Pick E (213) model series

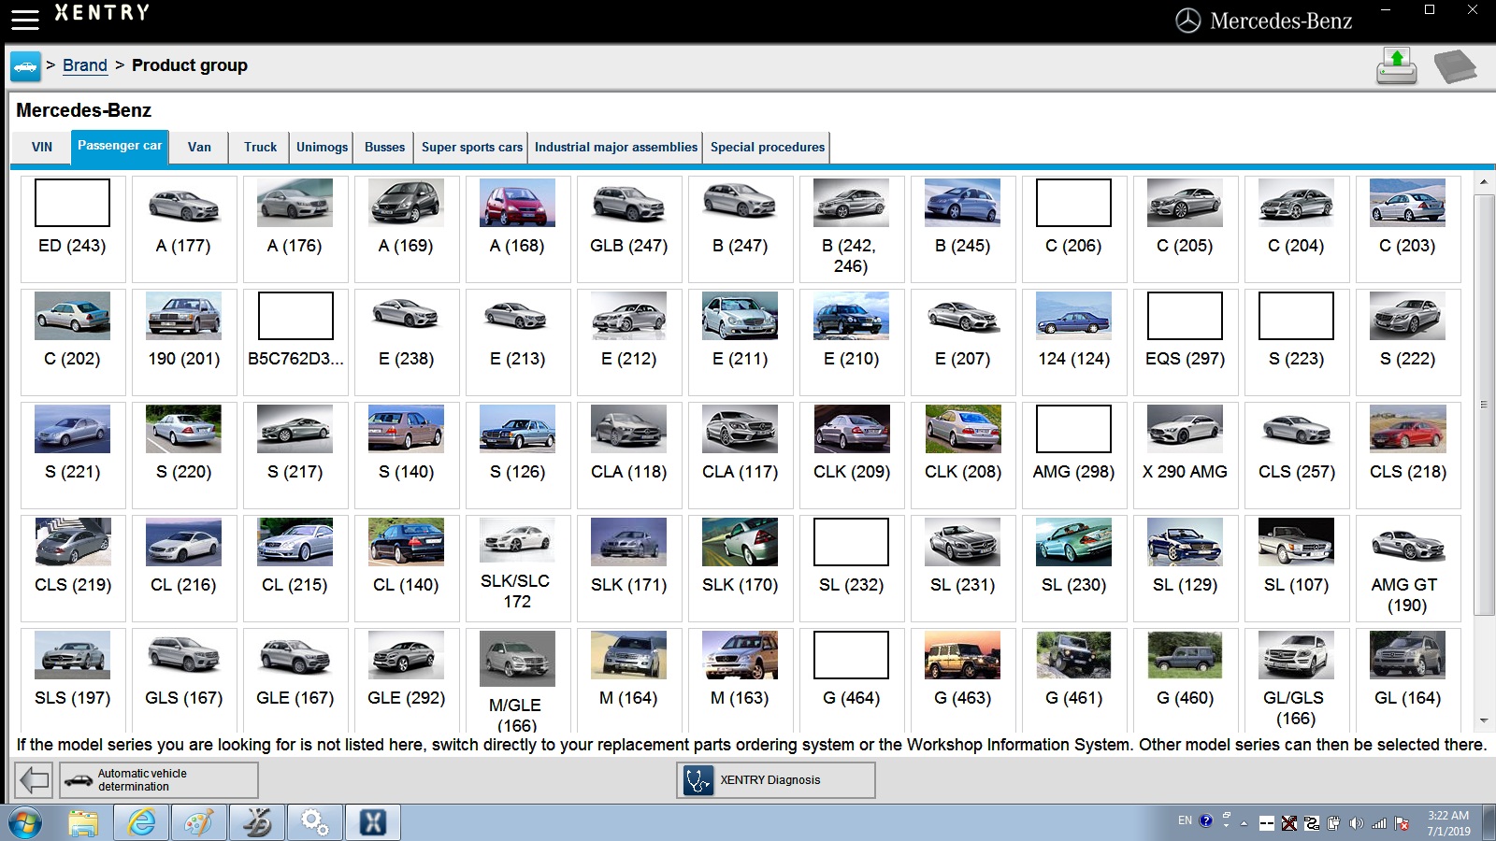click(518, 342)
